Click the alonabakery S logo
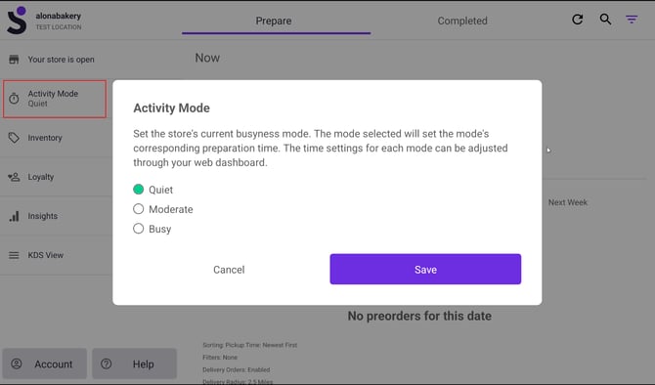 18,21
